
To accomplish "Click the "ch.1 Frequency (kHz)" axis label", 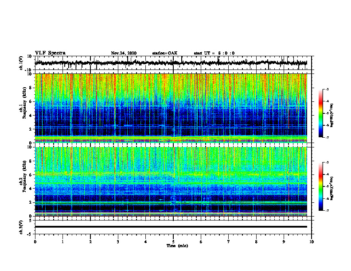I will pos(23,103).
